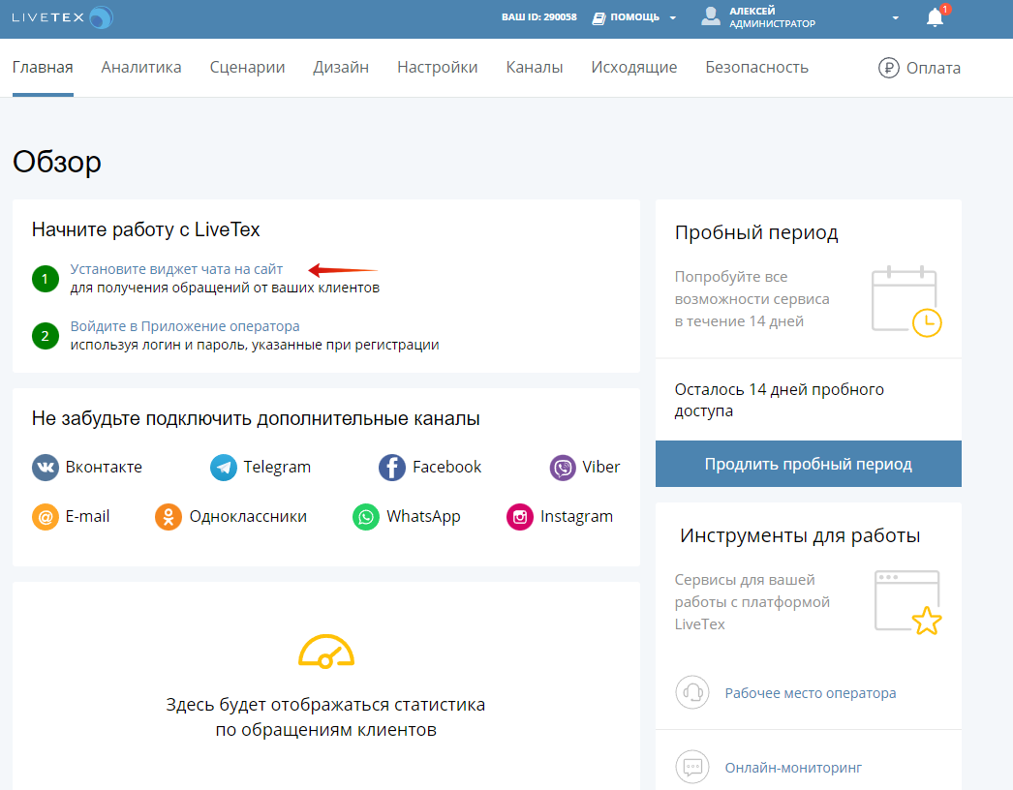1013x790 pixels.
Task: Open Рабочее место оператора link
Action: tap(811, 693)
